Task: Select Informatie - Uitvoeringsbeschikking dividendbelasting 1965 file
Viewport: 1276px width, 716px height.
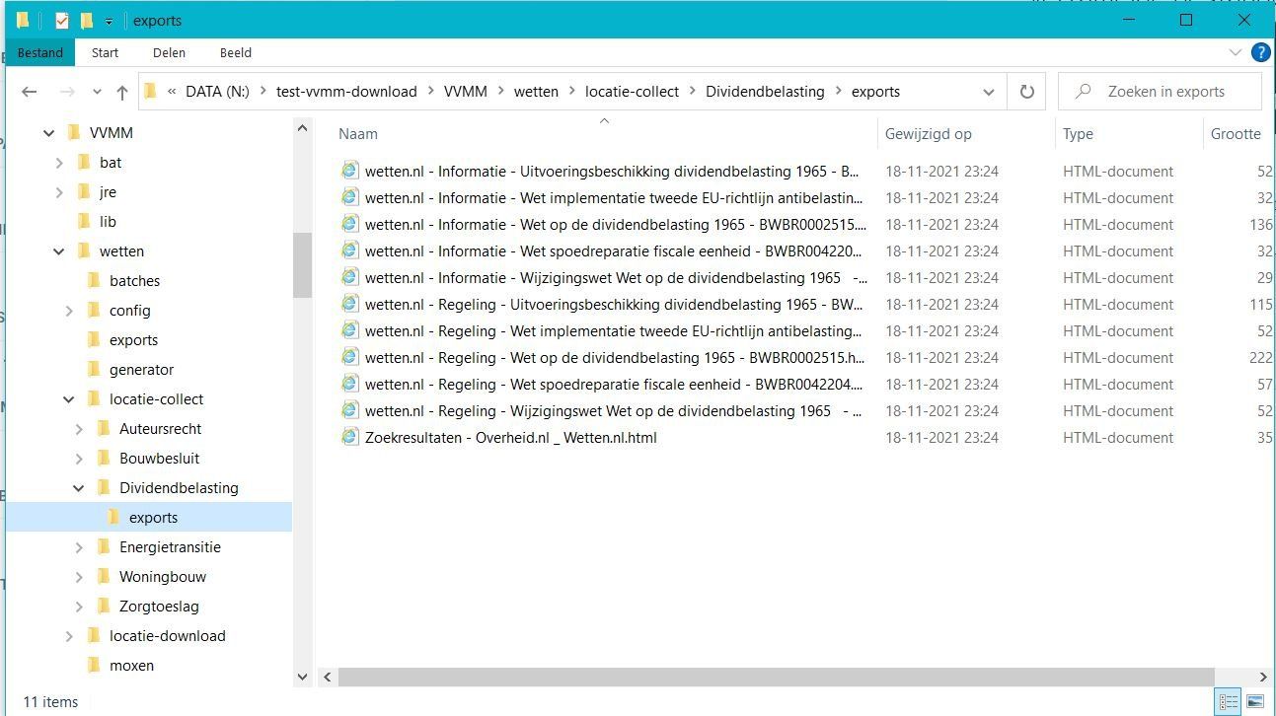Action: point(612,172)
